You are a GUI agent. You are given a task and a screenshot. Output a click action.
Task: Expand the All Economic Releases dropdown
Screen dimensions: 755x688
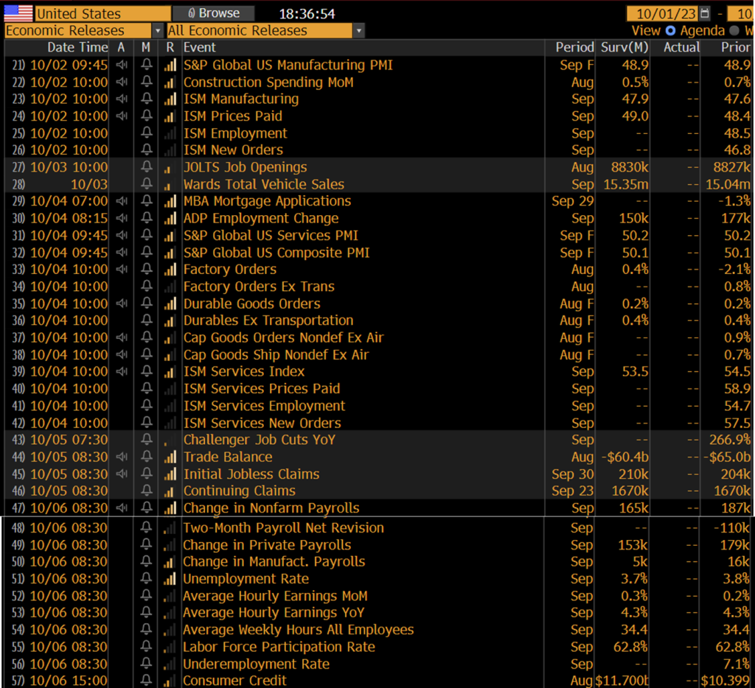tap(358, 31)
